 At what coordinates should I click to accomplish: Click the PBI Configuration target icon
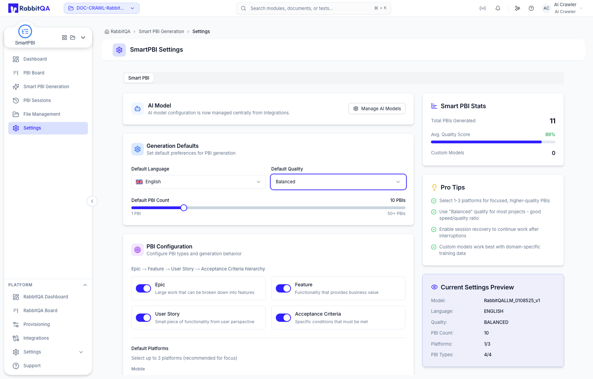coord(138,250)
